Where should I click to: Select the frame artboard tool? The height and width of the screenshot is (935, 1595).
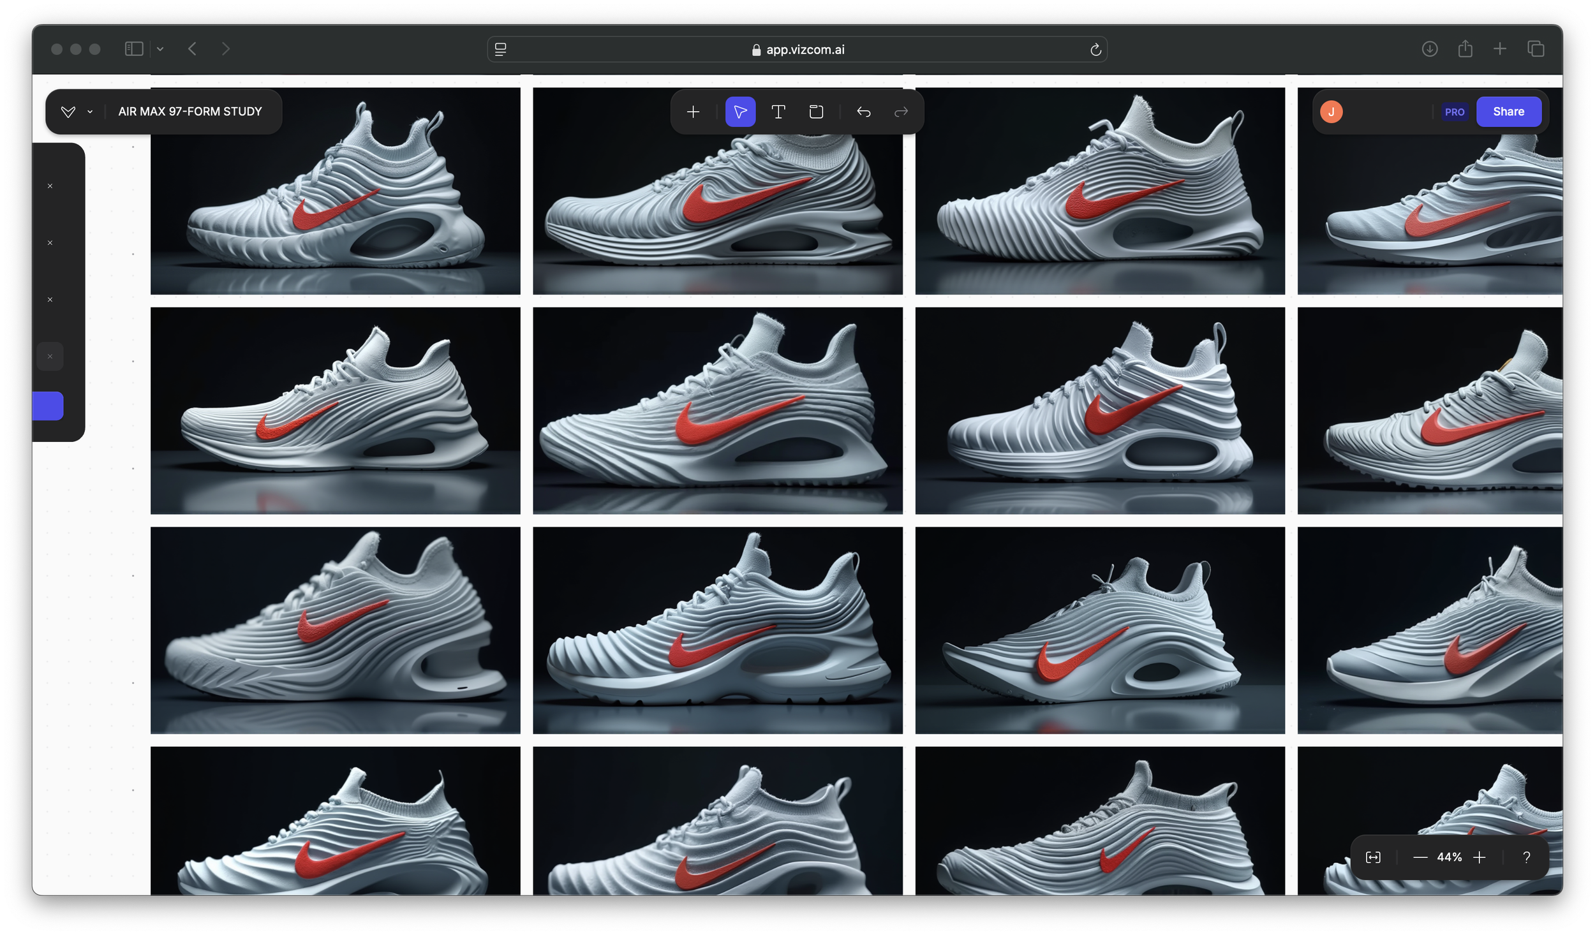tap(816, 112)
